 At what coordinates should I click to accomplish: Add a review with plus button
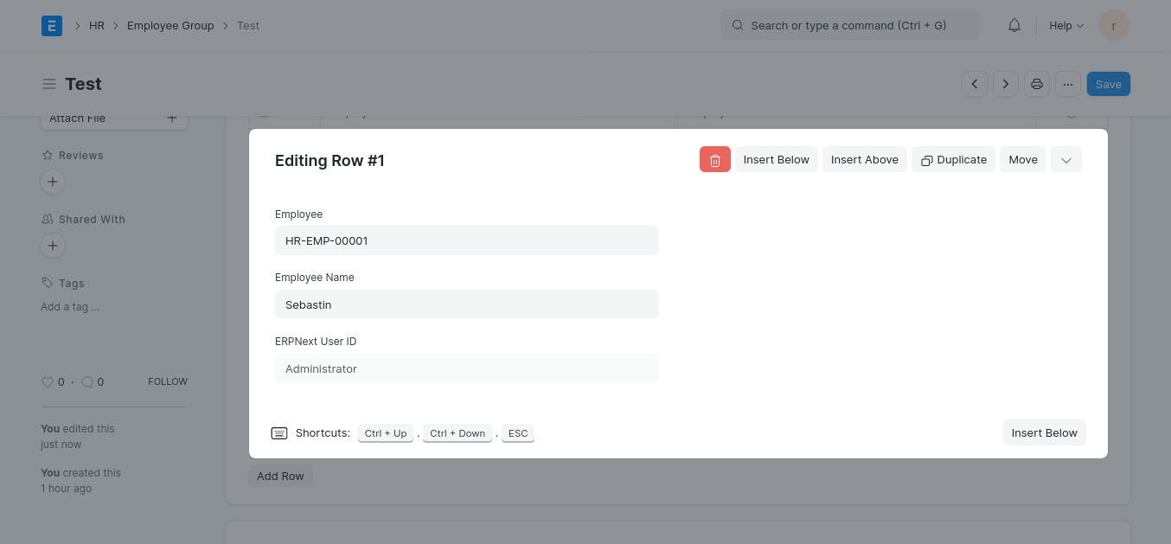[x=53, y=182]
